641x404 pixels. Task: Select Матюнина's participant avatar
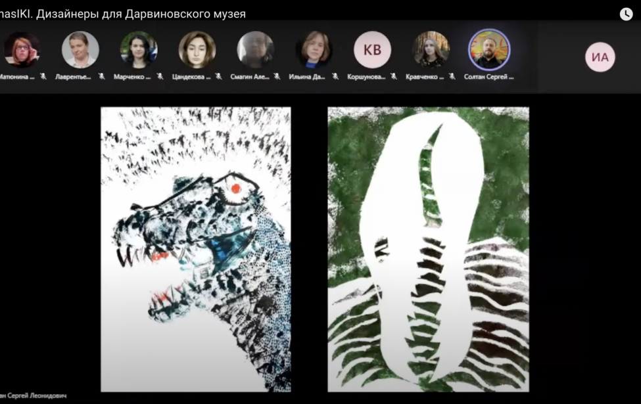point(22,50)
